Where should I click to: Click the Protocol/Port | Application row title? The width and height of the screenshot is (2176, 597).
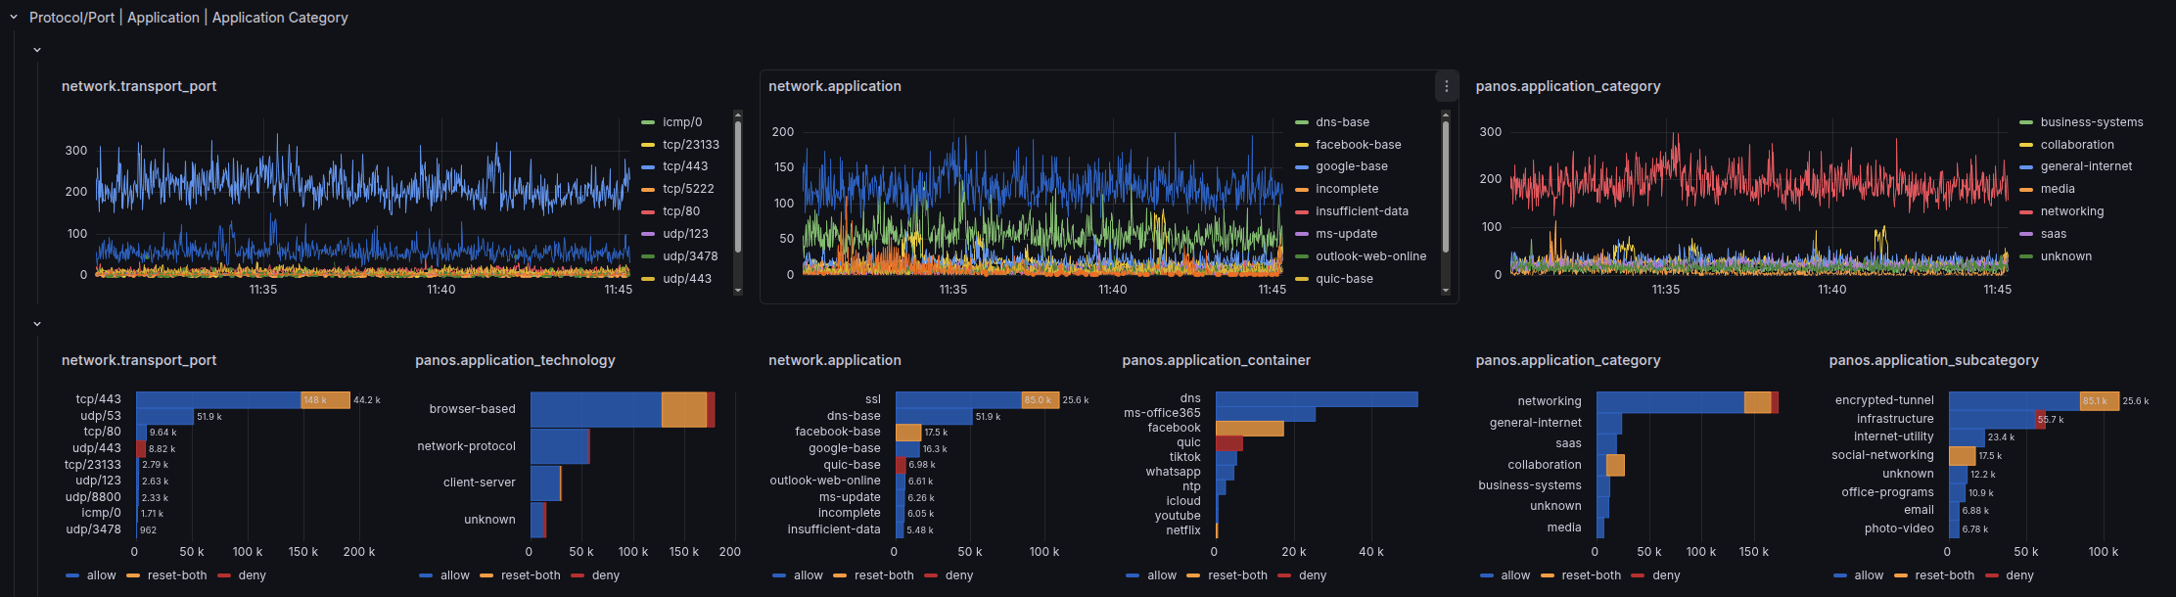pyautogui.click(x=188, y=18)
